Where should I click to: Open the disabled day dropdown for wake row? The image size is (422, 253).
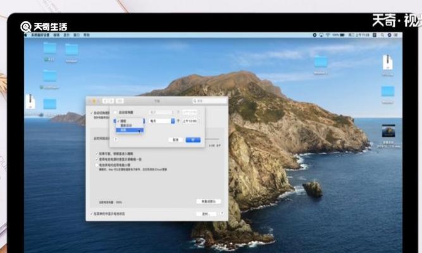tap(162, 112)
